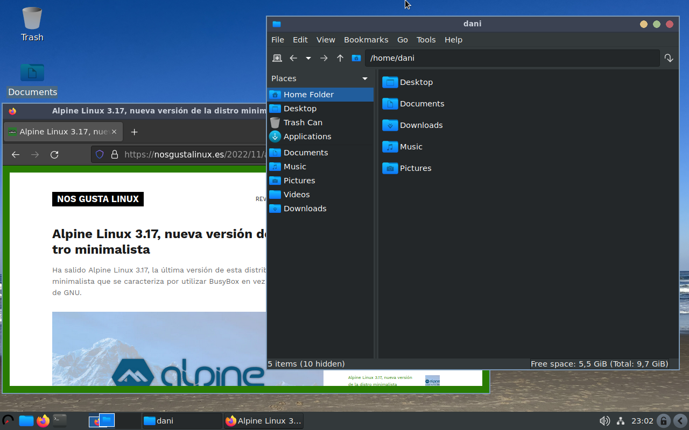Open Trash Can from the Places sidebar
689x430 pixels.
303,122
